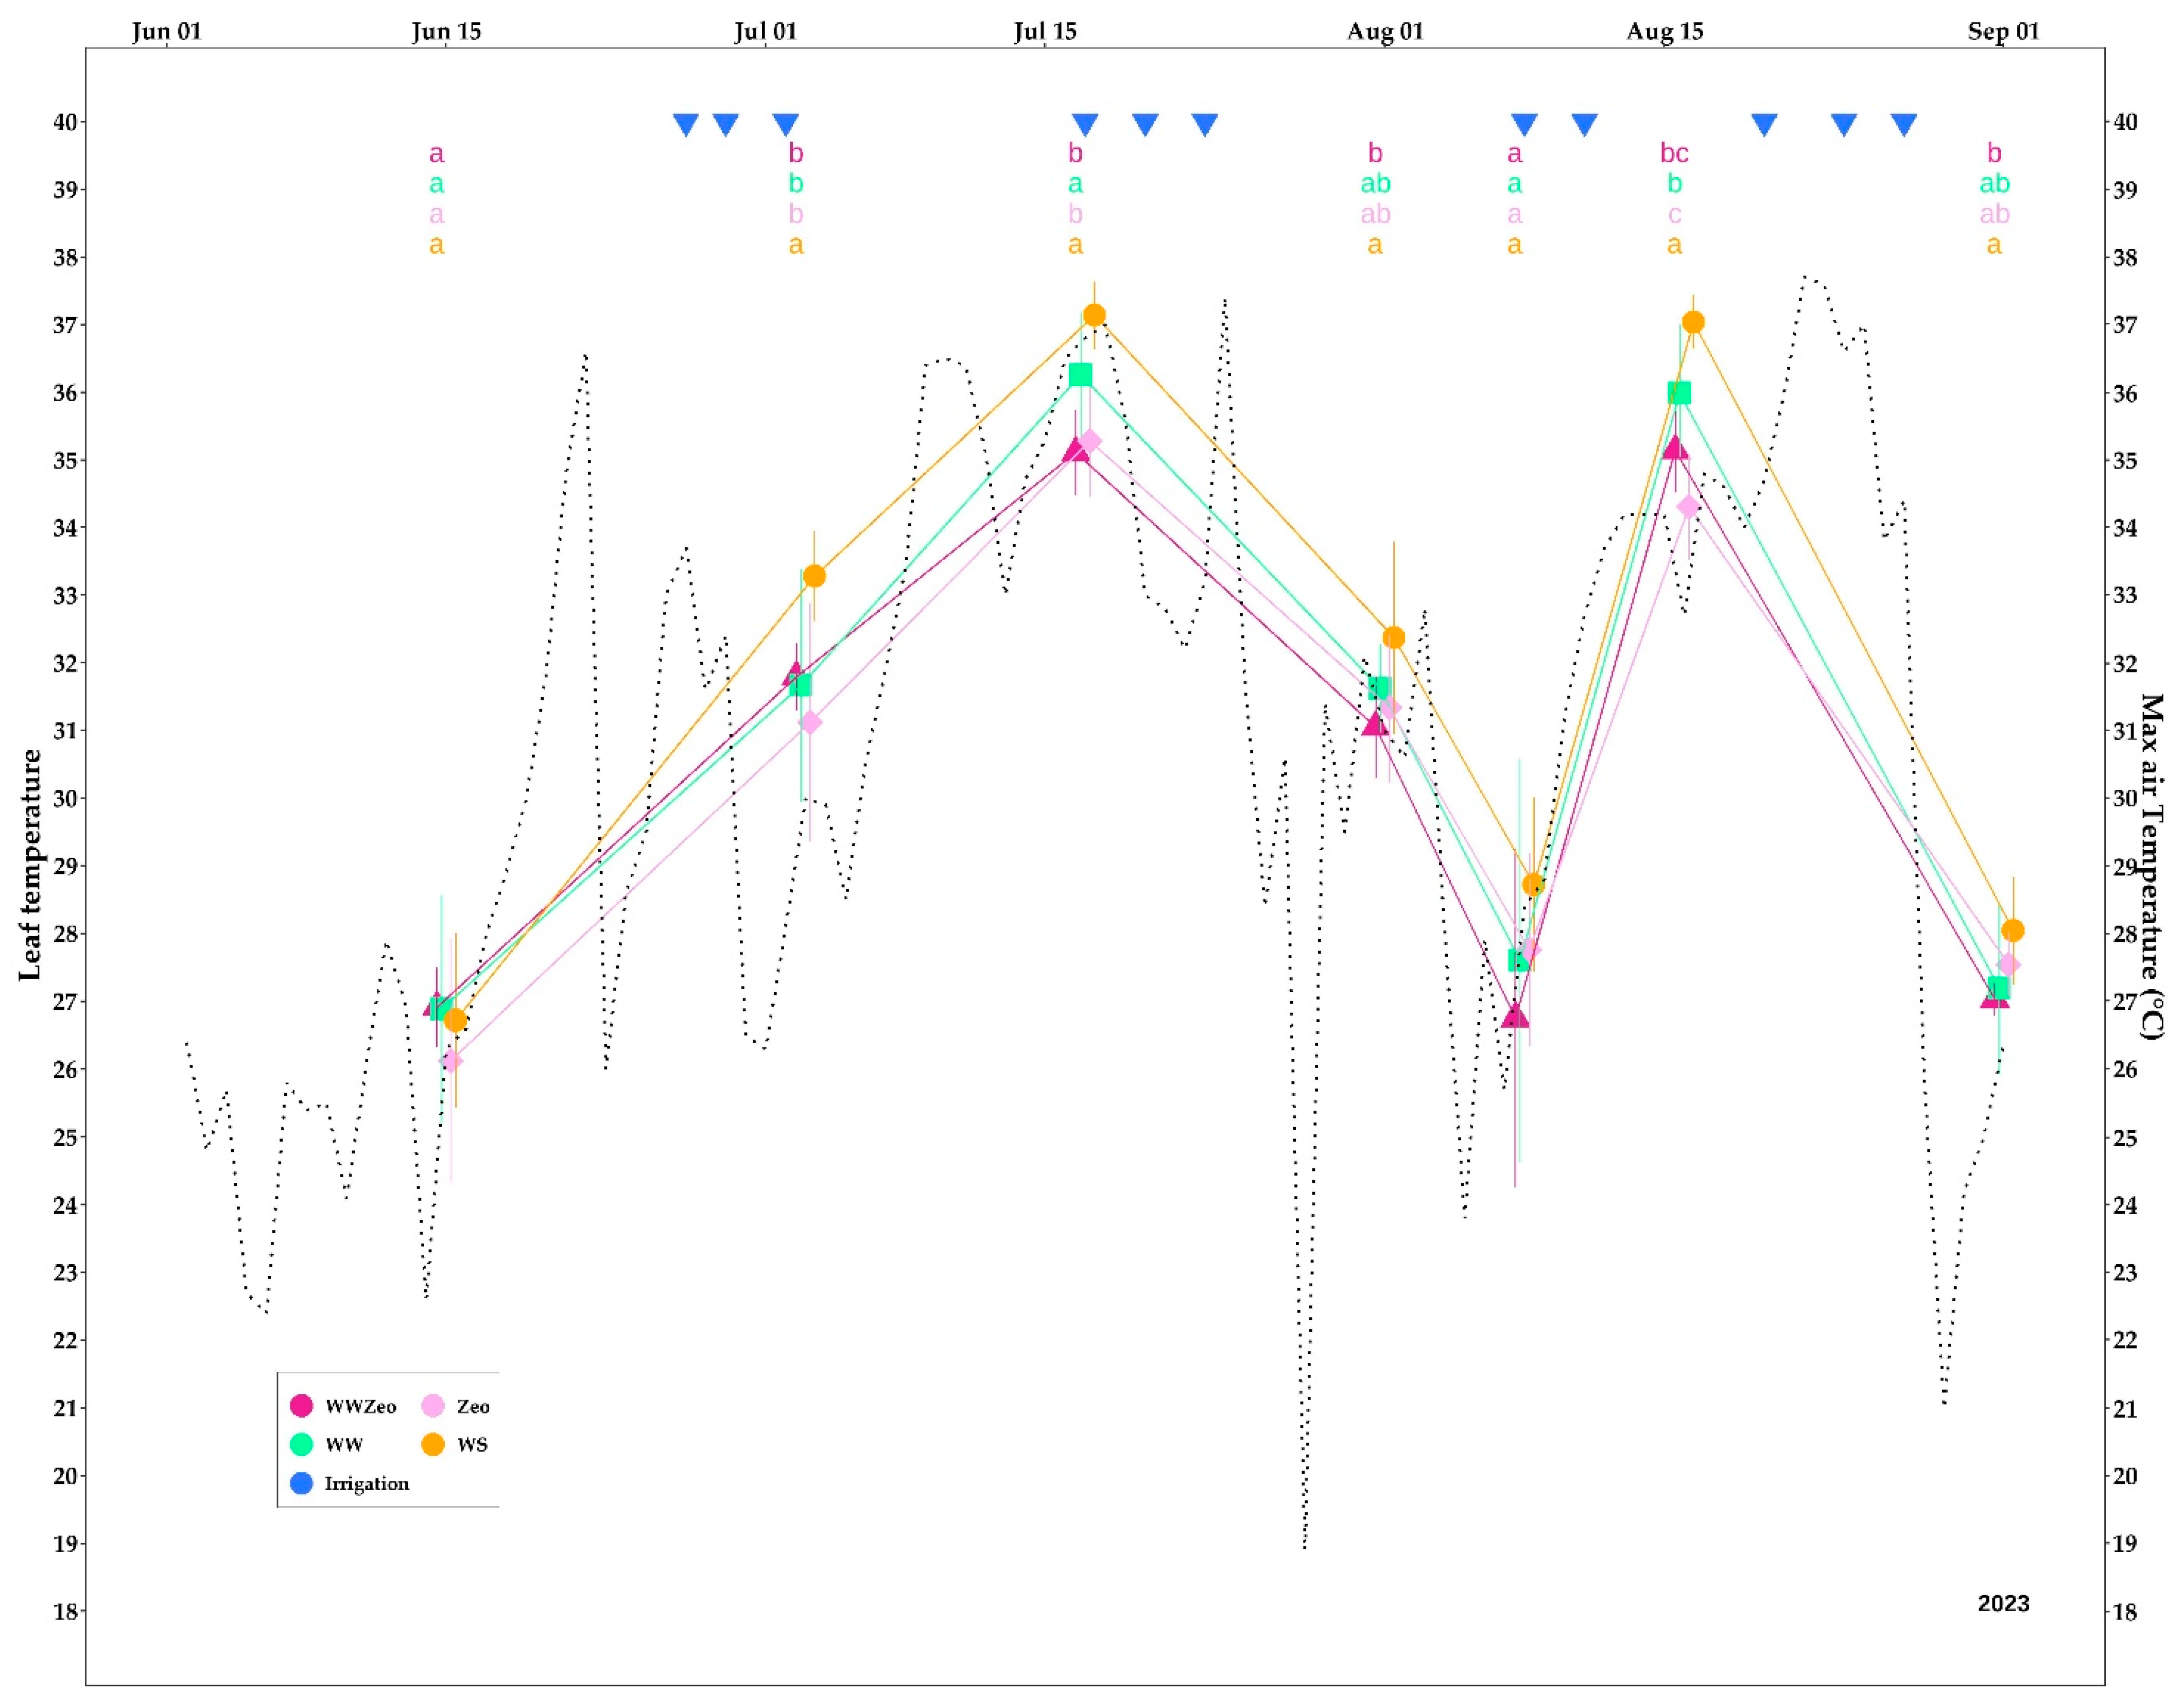Image resolution: width=2184 pixels, height=1708 pixels.
Task: Click the 'WS' legend label text
Action: pos(472,1445)
